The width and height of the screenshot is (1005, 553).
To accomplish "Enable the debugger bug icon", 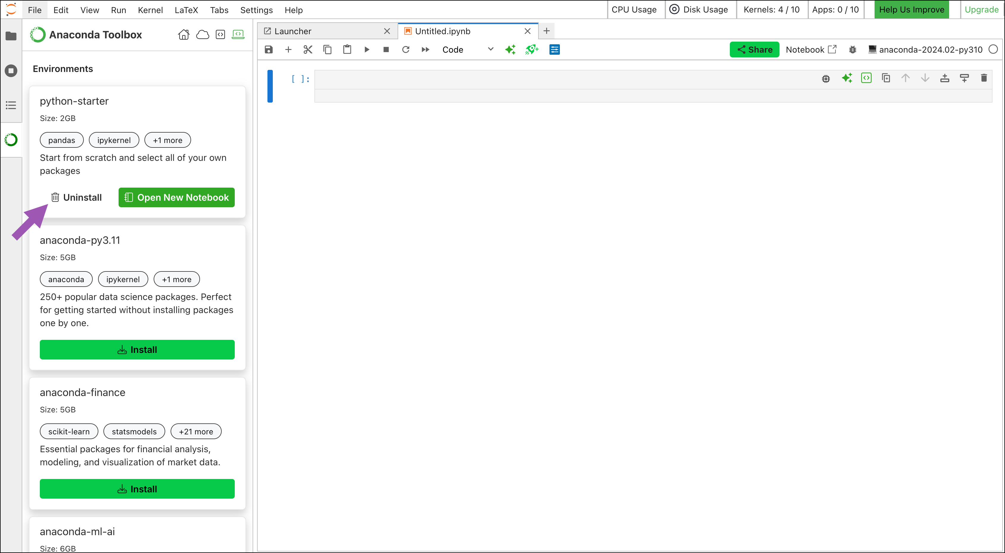I will 853,50.
